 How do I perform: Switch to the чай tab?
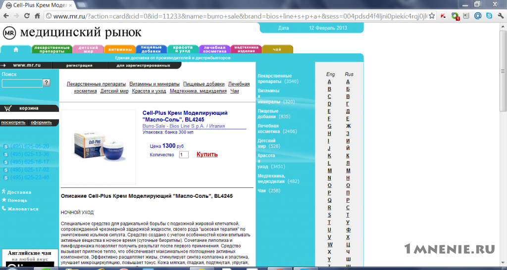(277, 49)
